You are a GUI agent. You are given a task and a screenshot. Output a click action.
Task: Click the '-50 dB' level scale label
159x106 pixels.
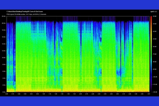click(155, 39)
